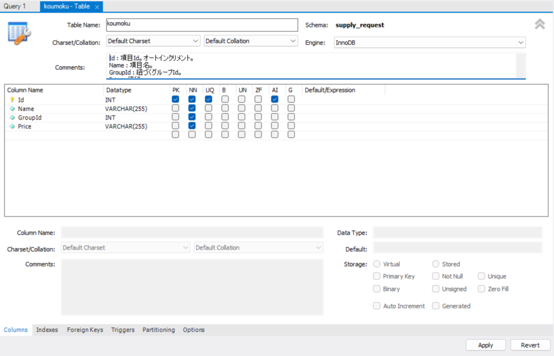Check UQ checkbox for the Price row
554x356 pixels.
point(209,126)
